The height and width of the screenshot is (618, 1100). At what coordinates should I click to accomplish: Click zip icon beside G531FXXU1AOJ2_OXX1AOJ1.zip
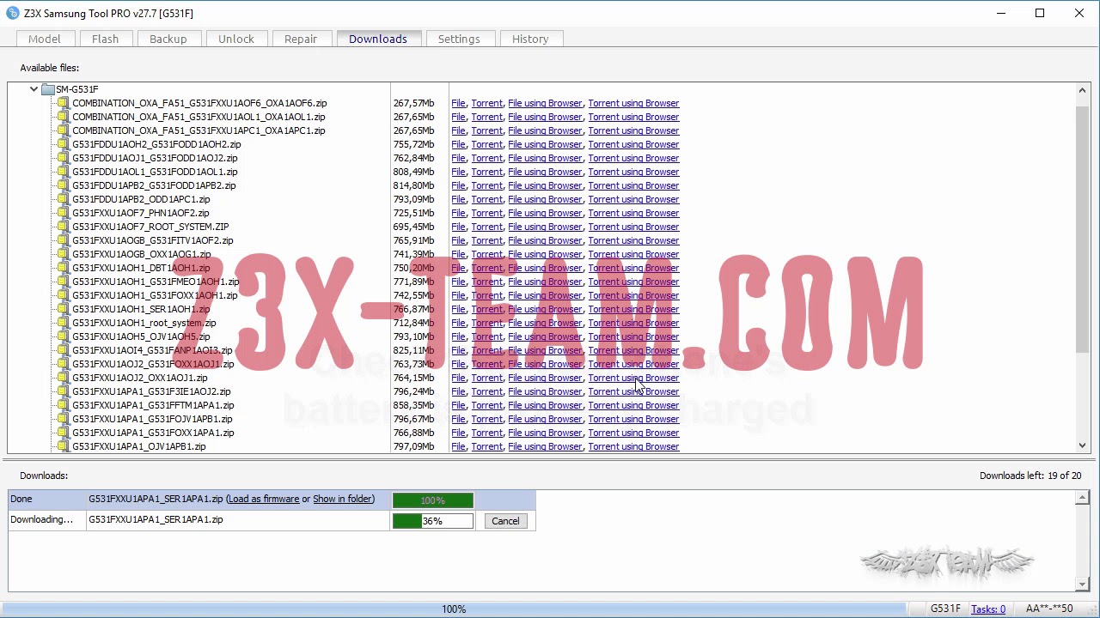[63, 378]
